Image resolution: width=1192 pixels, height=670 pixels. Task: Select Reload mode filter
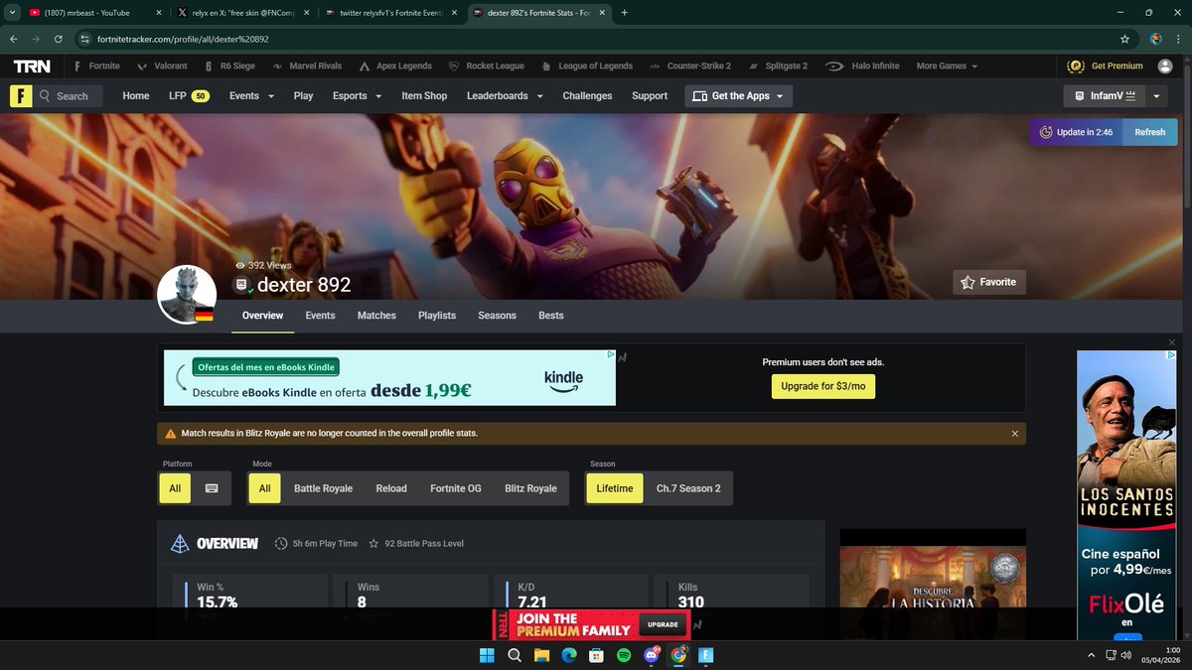[391, 488]
